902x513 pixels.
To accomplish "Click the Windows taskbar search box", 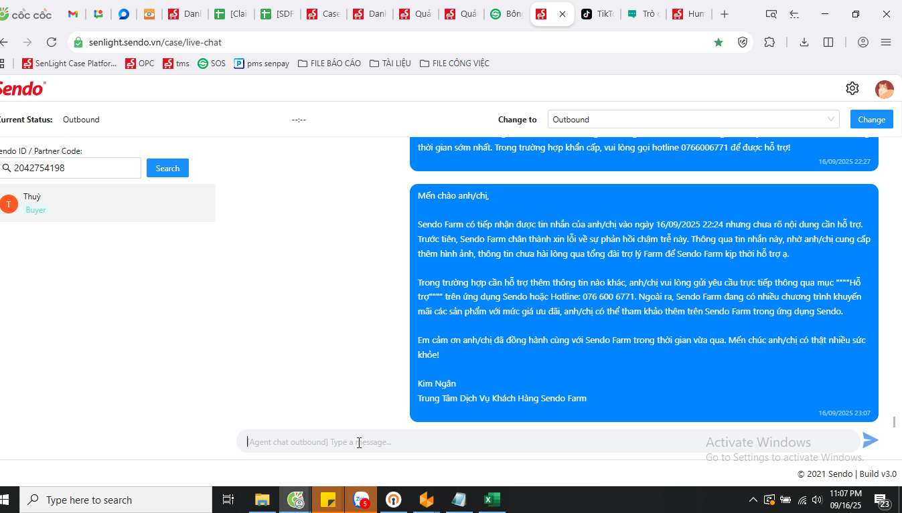I will pos(115,500).
